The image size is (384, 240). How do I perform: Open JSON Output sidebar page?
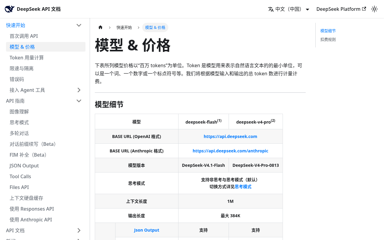pyautogui.click(x=46, y=166)
